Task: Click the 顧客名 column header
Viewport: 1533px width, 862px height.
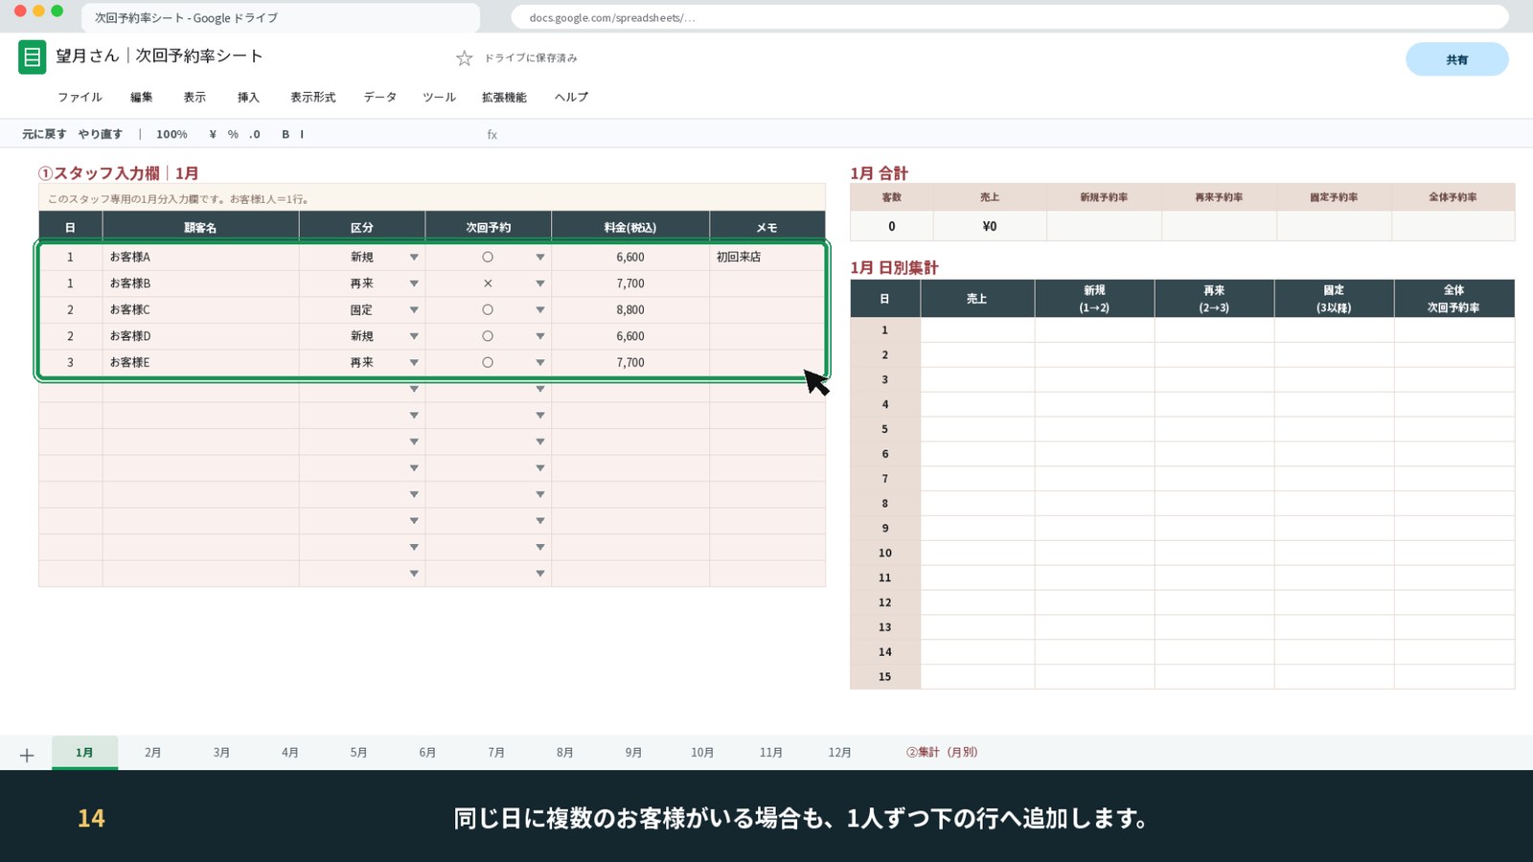Action: 200,228
